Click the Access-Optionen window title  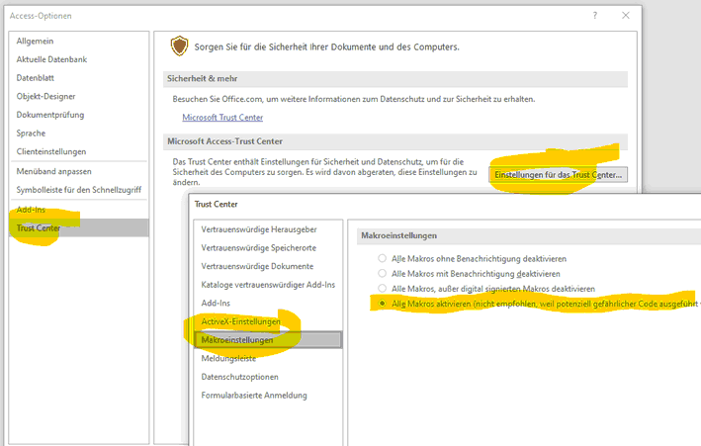(41, 16)
